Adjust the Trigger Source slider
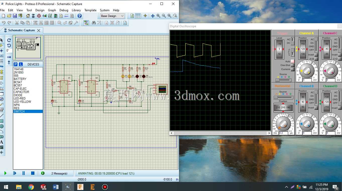Screen dimensions: 342x191 (x=283, y=80)
